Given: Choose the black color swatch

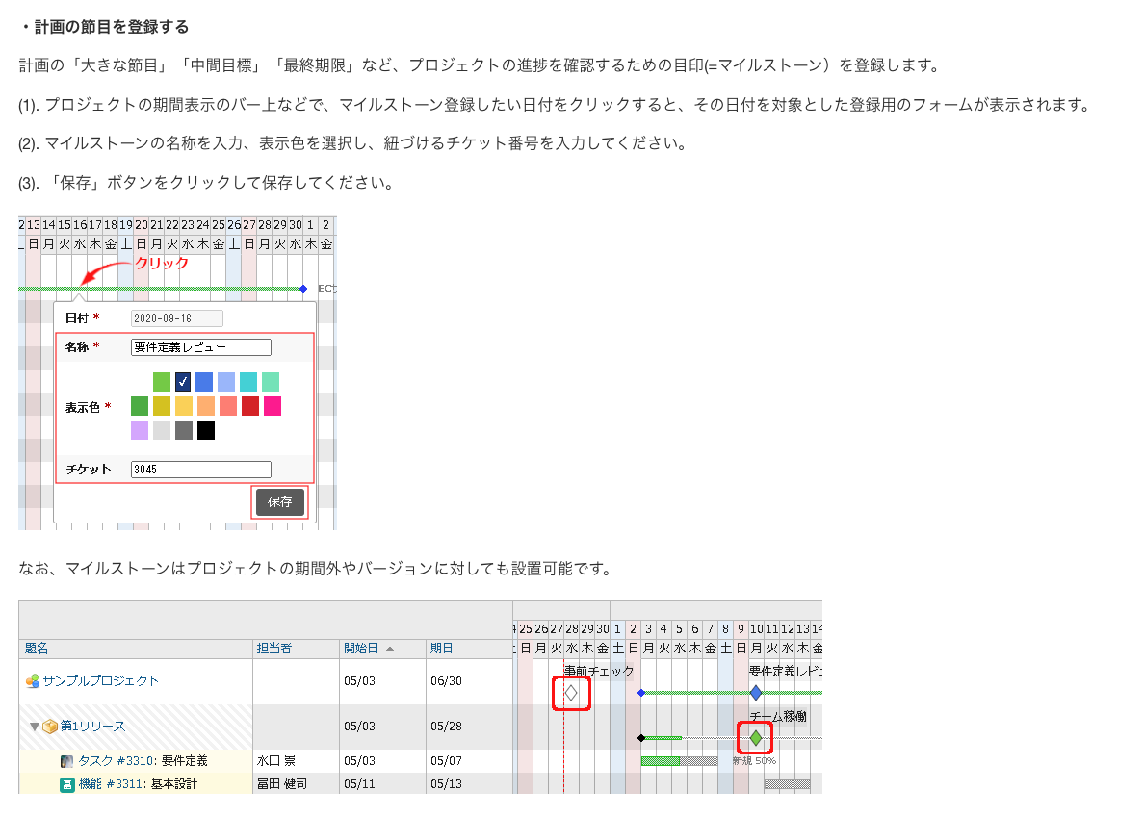Looking at the screenshot, I should point(206,430).
